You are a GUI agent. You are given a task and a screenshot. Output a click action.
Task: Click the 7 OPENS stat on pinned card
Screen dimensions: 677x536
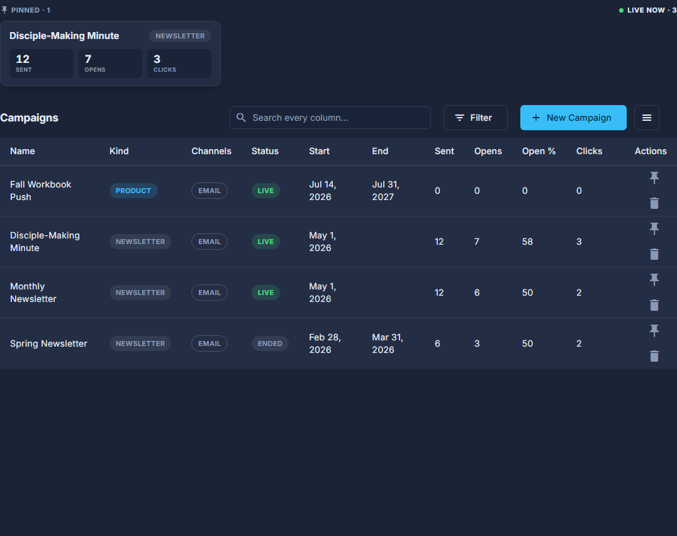tap(110, 64)
